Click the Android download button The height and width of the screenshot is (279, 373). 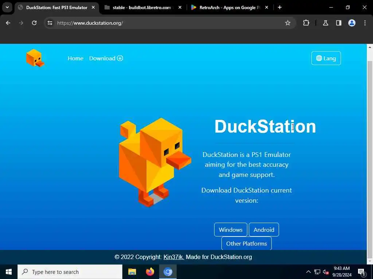(x=264, y=230)
